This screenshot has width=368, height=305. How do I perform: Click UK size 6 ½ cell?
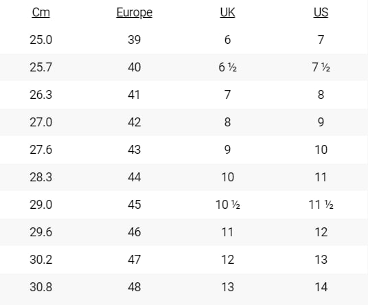click(x=227, y=67)
